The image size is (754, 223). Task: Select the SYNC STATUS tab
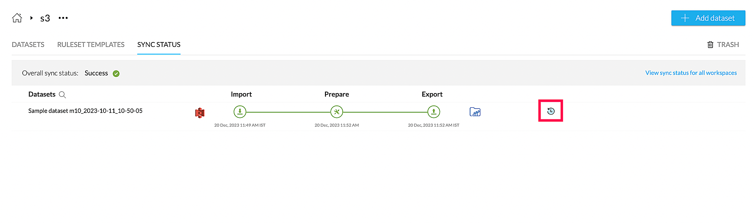click(159, 45)
